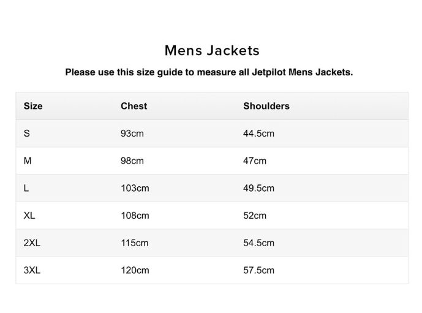Select the S size row
Screen dimensions: 422x313
click(26, 134)
